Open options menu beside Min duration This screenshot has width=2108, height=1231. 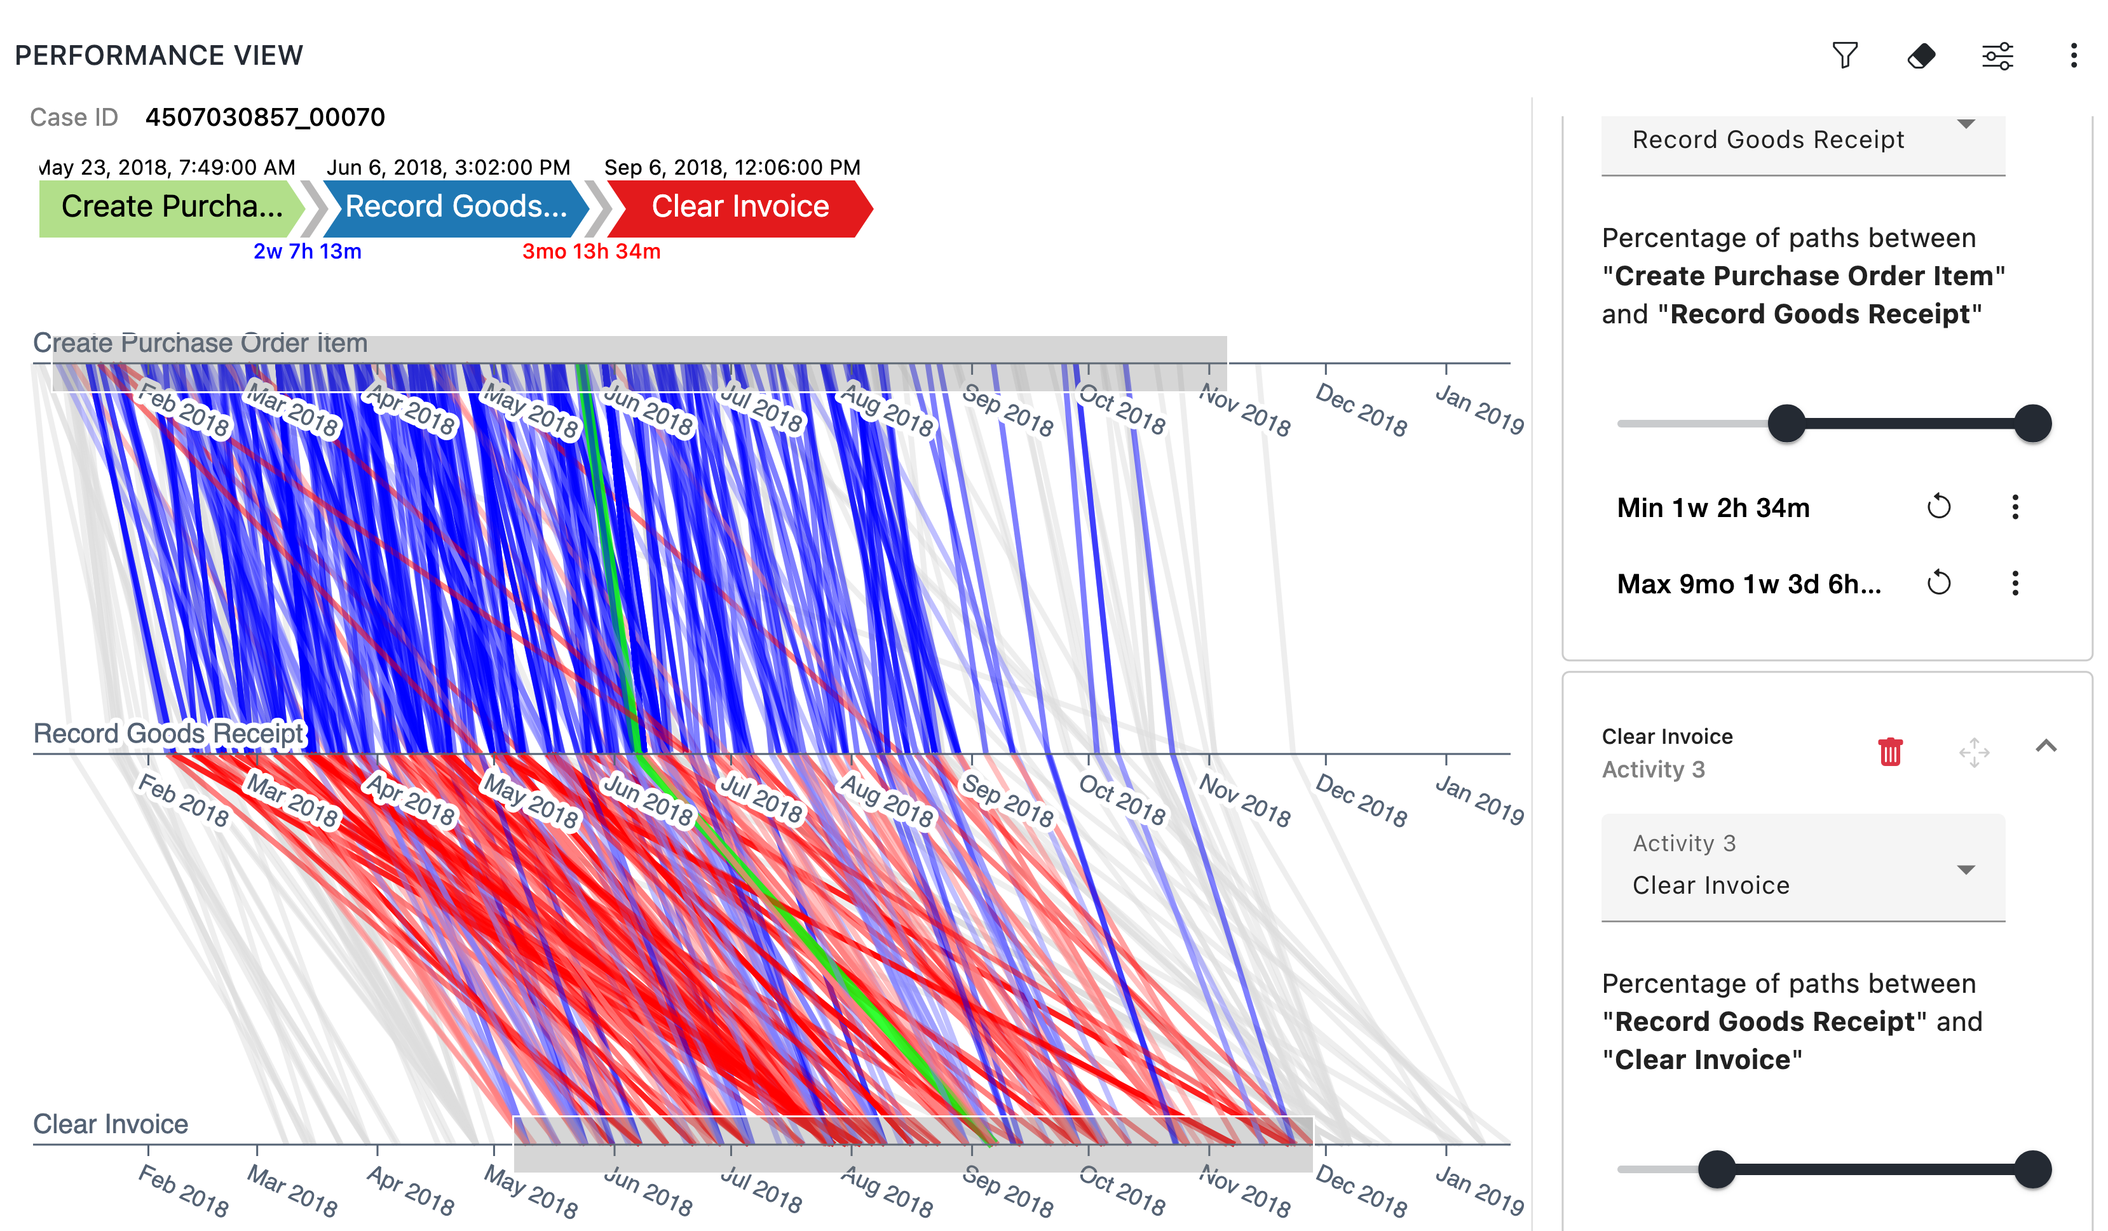(x=2015, y=507)
